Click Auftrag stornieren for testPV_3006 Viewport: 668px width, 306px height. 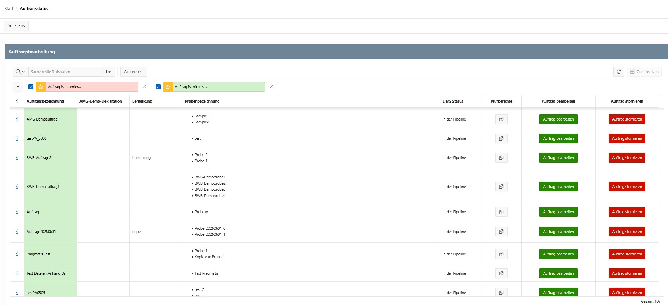point(627,138)
